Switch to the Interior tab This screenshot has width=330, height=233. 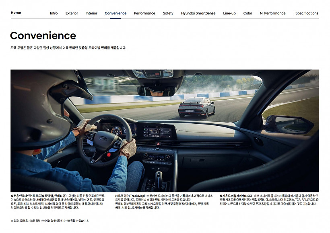91,13
